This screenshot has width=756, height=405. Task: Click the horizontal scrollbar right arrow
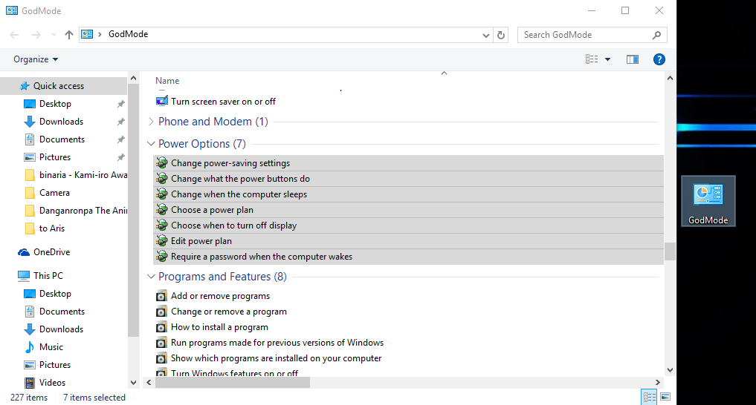tap(657, 383)
